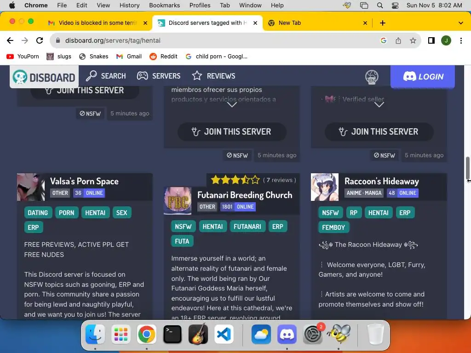Click the "36 ONLINE" badge
Viewport: 471px width, 353px height.
(89, 193)
